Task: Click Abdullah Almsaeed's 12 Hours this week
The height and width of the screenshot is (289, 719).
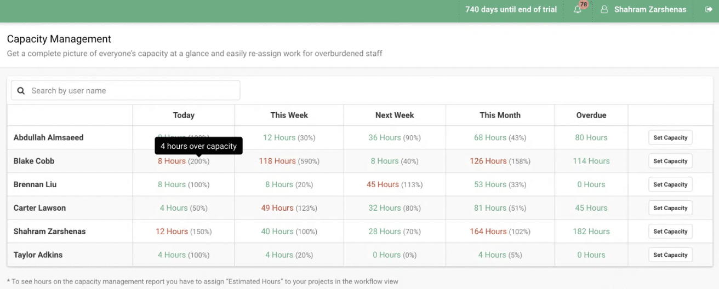Action: tap(289, 137)
